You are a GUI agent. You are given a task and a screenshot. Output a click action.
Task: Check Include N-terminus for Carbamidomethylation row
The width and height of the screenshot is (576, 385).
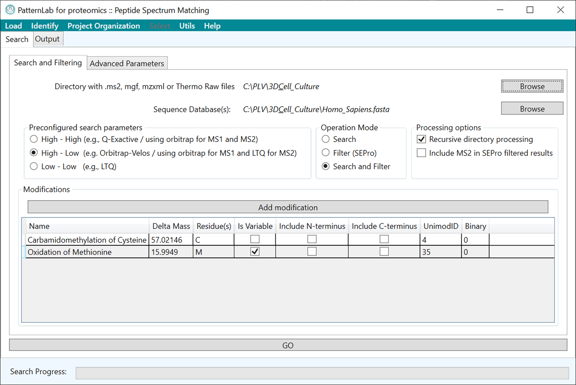pos(312,239)
